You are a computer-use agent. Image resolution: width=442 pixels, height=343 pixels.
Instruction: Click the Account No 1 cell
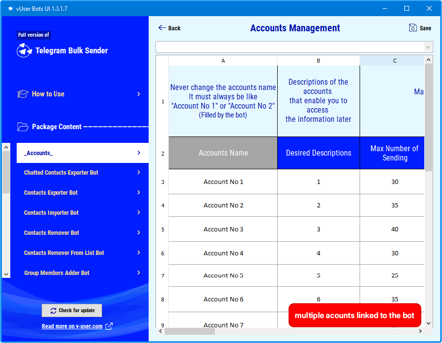[x=223, y=182]
